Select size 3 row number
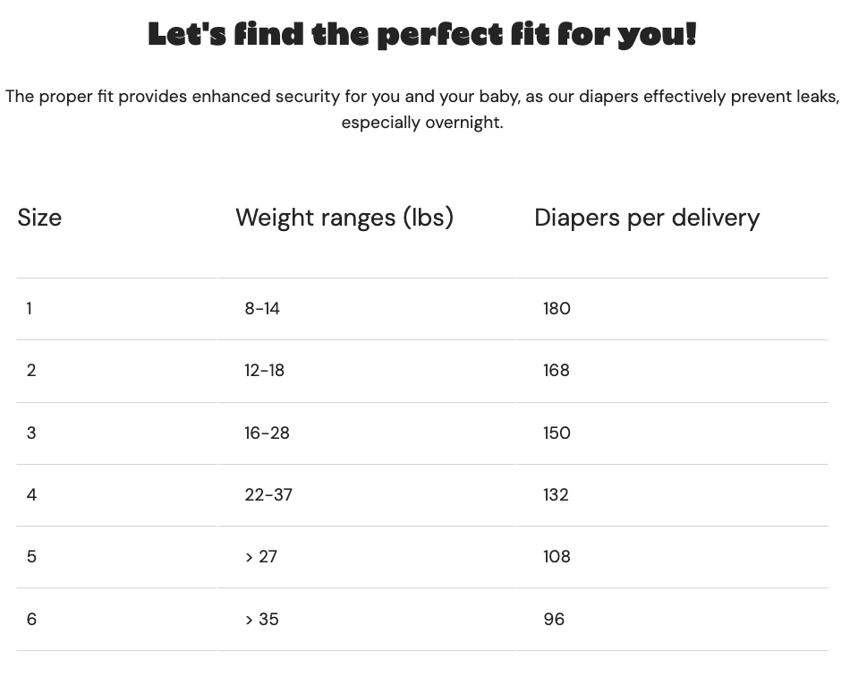The width and height of the screenshot is (850, 677). [31, 433]
